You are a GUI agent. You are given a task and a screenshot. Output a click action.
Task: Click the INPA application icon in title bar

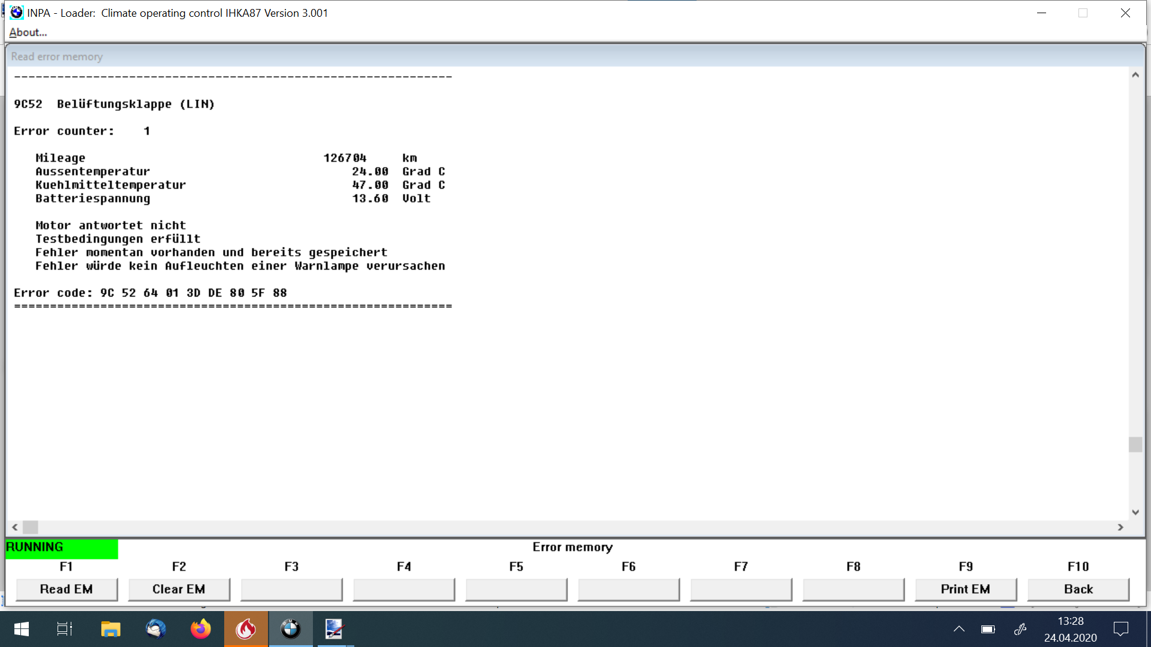click(17, 13)
